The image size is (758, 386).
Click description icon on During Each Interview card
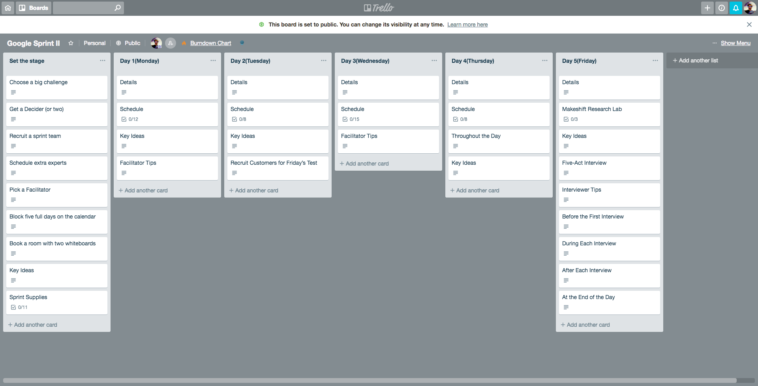pyautogui.click(x=566, y=254)
